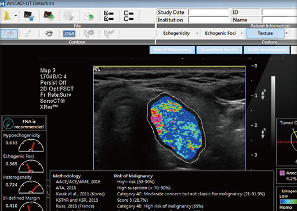This screenshot has width=297, height=211.
Task: Click the Echogenicity feature button
Action: pos(176,33)
